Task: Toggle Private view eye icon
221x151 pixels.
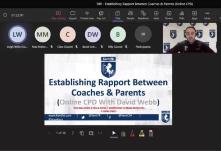Action: pyautogui.click(x=87, y=15)
